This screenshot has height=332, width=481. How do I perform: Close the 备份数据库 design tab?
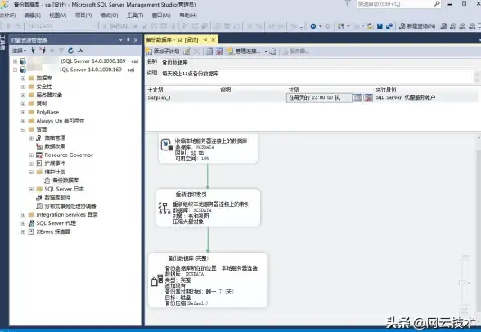coord(213,40)
